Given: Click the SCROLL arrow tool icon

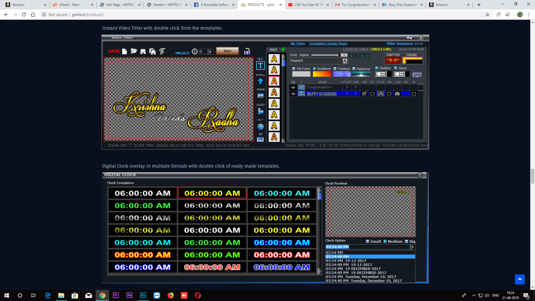Looking at the screenshot, I should coord(260,81).
